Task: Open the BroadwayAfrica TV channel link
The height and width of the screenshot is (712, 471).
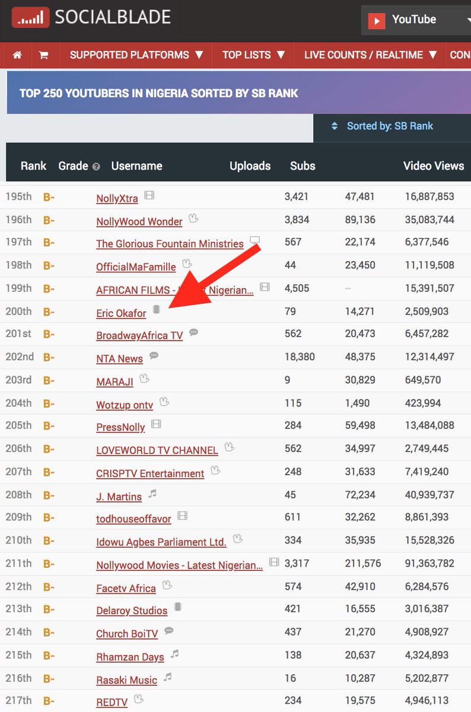Action: 139,336
